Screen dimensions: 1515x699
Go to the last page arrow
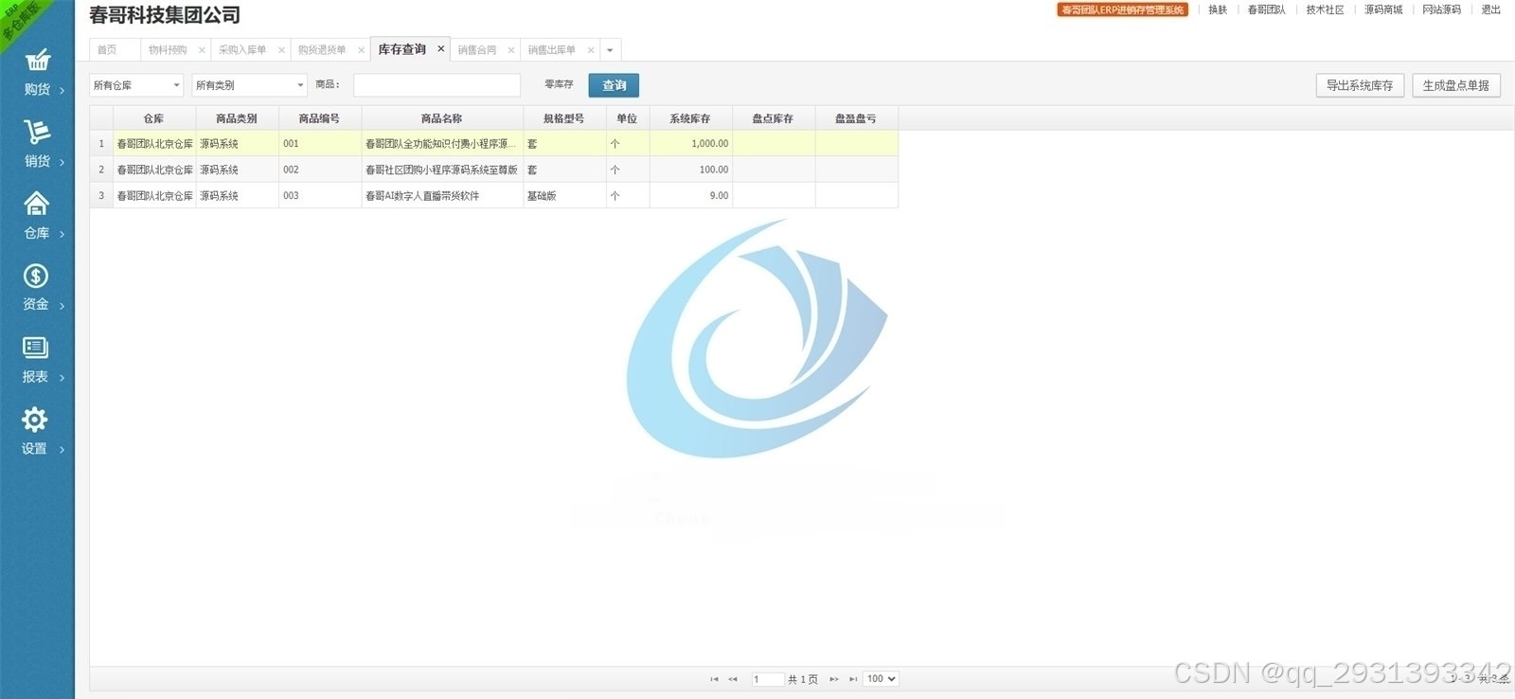coord(853,679)
